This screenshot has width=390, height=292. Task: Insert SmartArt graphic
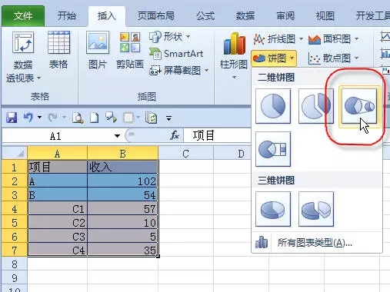[176, 54]
